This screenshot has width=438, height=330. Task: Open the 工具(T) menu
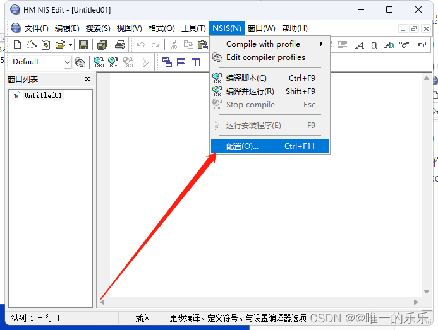click(193, 28)
